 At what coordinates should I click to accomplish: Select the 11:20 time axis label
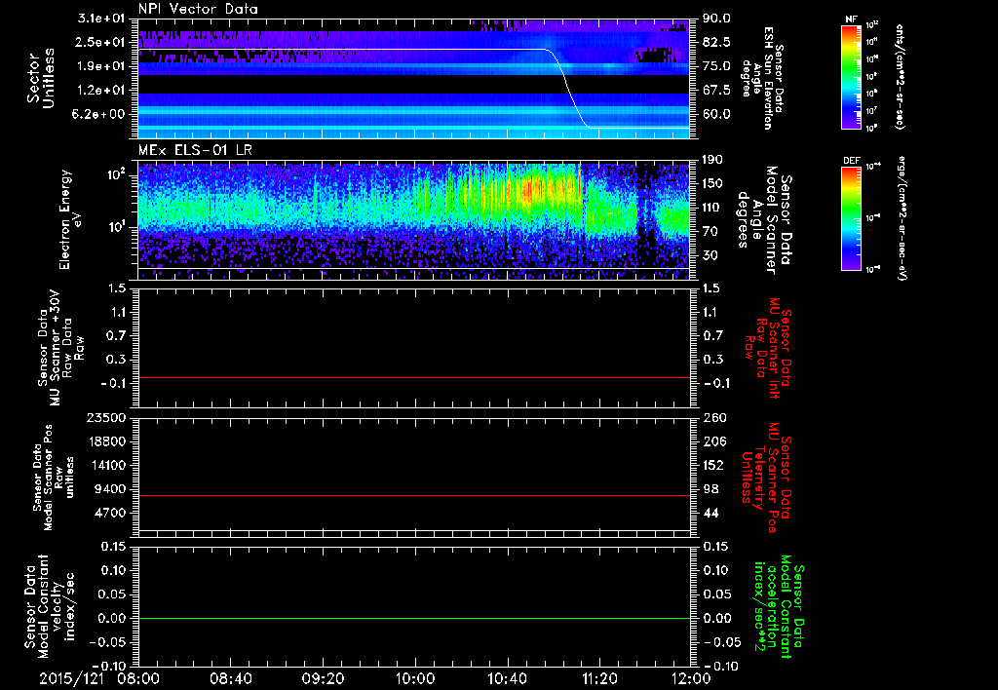(597, 676)
